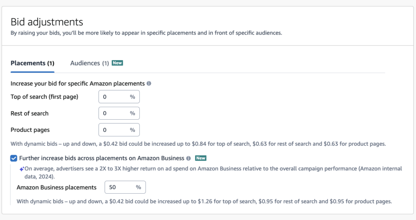Click the New badge beside Audiences tab

tap(117, 63)
